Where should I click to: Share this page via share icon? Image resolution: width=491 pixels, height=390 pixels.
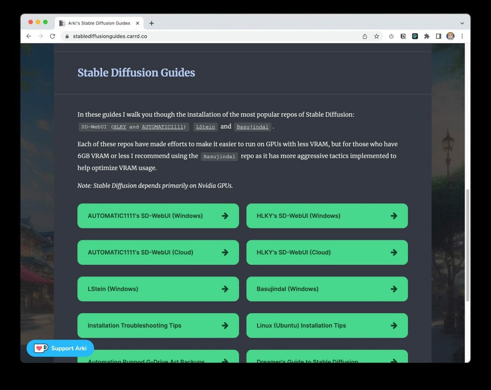click(365, 36)
